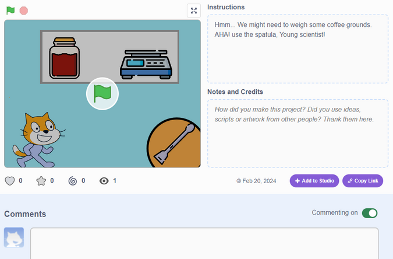Viewport: 393px width, 259px height.
Task: Click the Instructions heading
Action: (226, 7)
